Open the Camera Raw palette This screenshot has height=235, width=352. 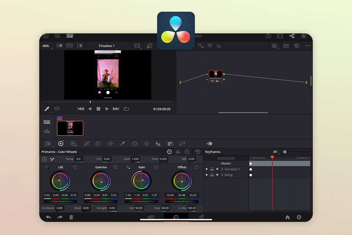48,143
